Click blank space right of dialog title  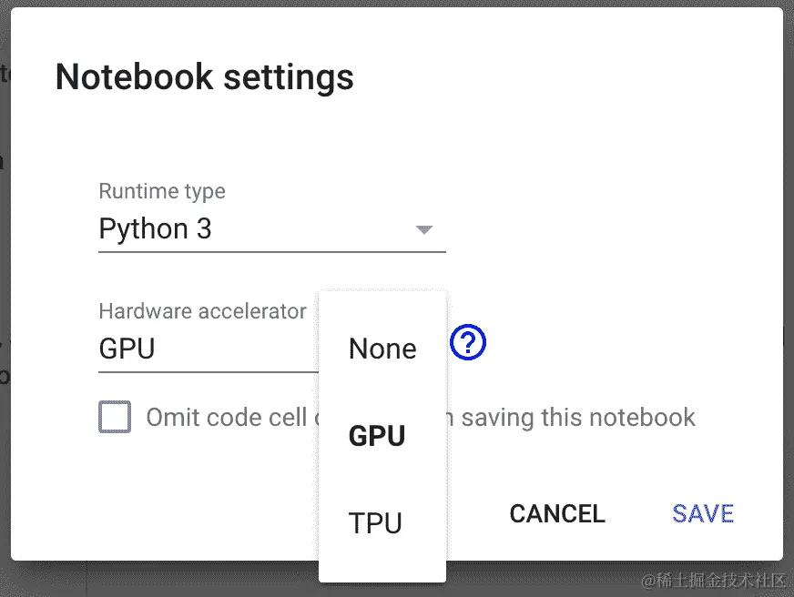point(565,76)
